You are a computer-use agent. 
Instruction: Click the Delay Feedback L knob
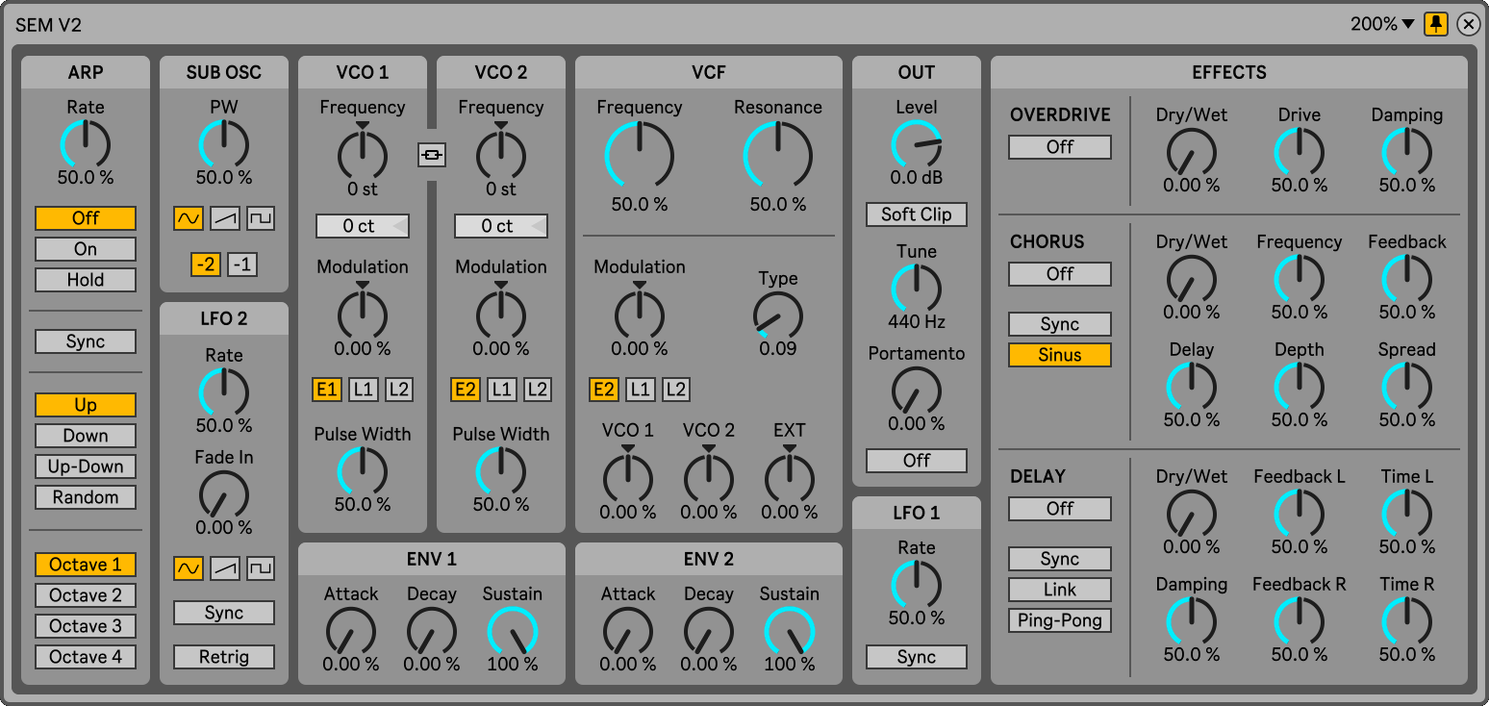[x=1300, y=514]
